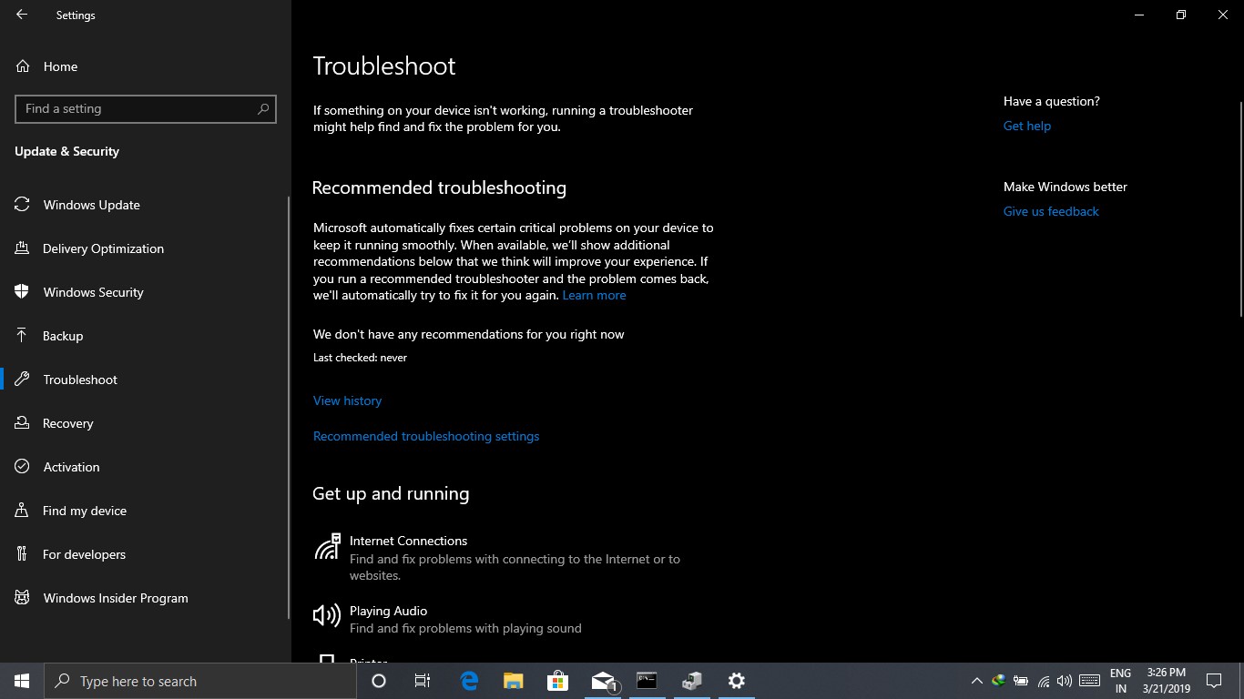
Task: Click the magnifier icon in Find a setting
Action: tap(263, 108)
